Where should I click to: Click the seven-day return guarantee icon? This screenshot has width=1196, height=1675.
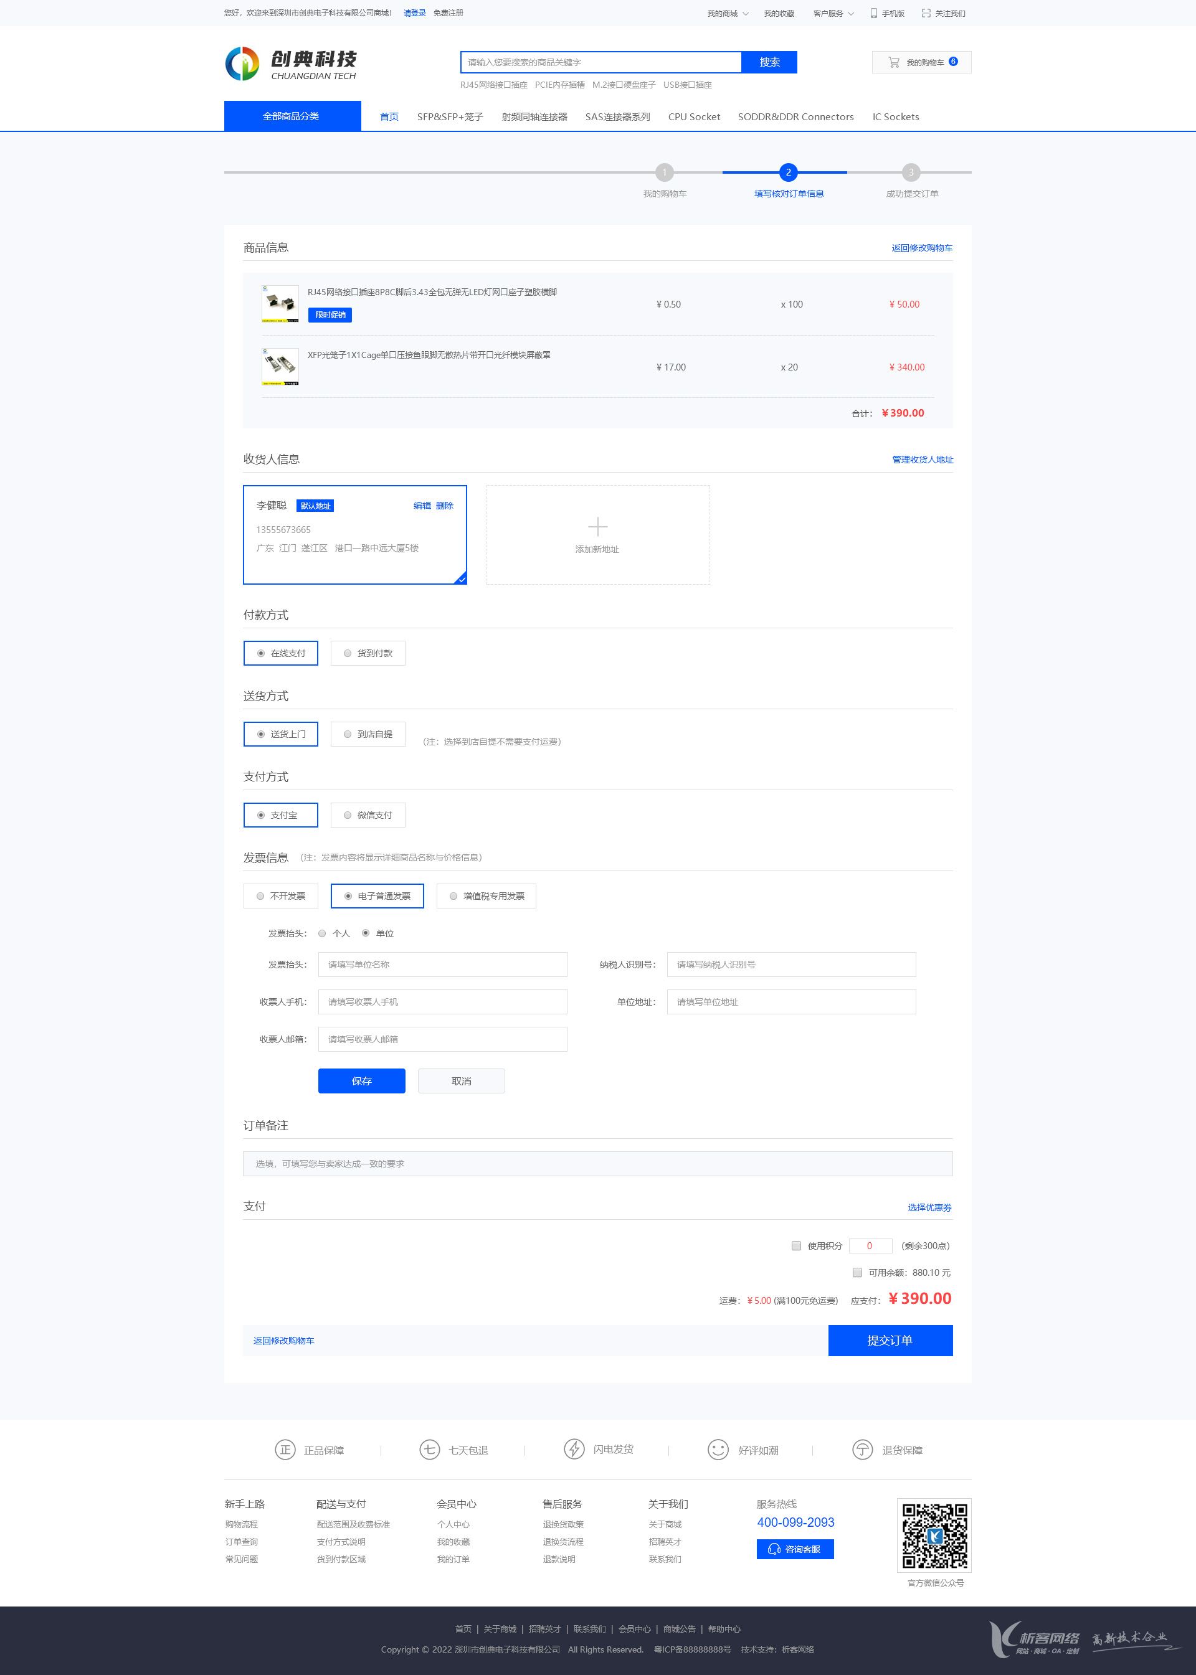click(429, 1449)
